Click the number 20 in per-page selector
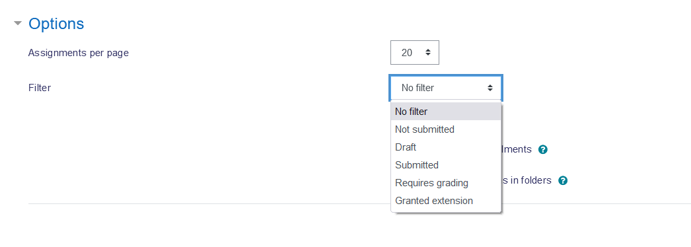This screenshot has height=247, width=691. pos(407,53)
